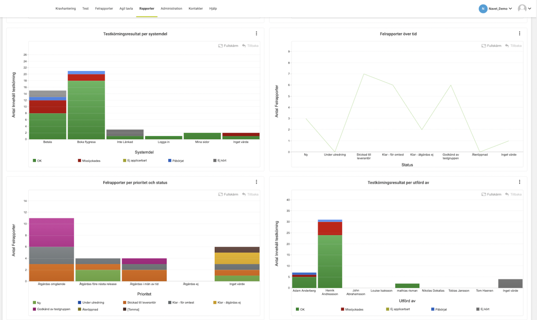Select the Administration tab
This screenshot has width=537, height=320.
pyautogui.click(x=171, y=8)
